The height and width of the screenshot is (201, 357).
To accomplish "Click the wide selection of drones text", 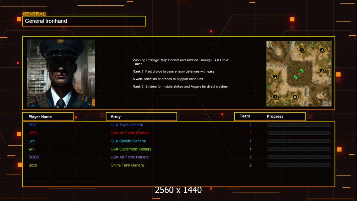I will coord(168,79).
